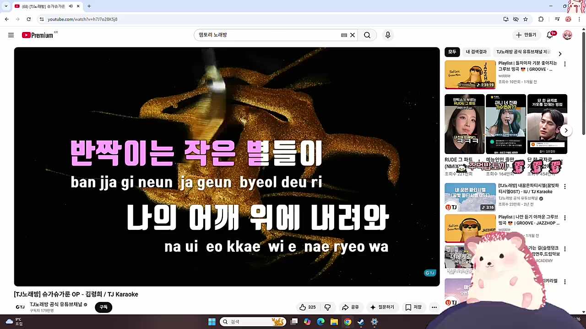This screenshot has height=329, width=586.
Task: Share the video with 공유
Action: pos(350,308)
